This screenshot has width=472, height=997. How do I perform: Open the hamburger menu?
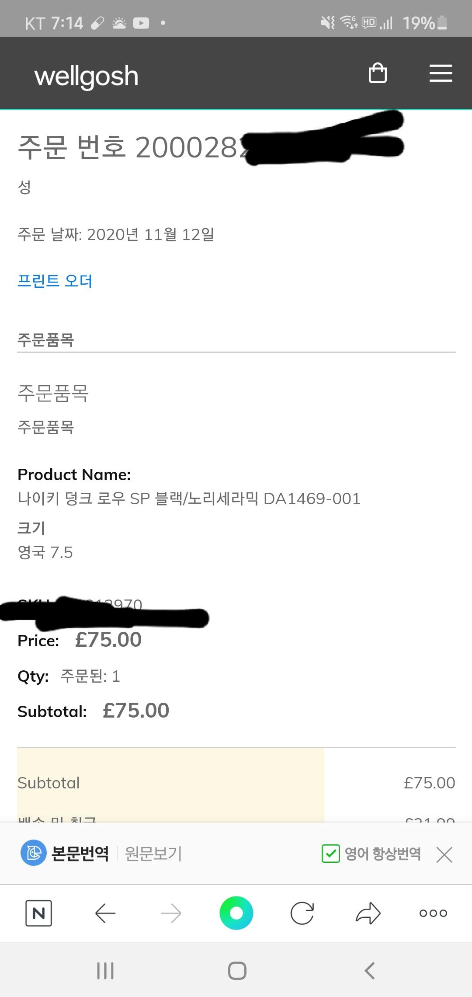pos(441,73)
